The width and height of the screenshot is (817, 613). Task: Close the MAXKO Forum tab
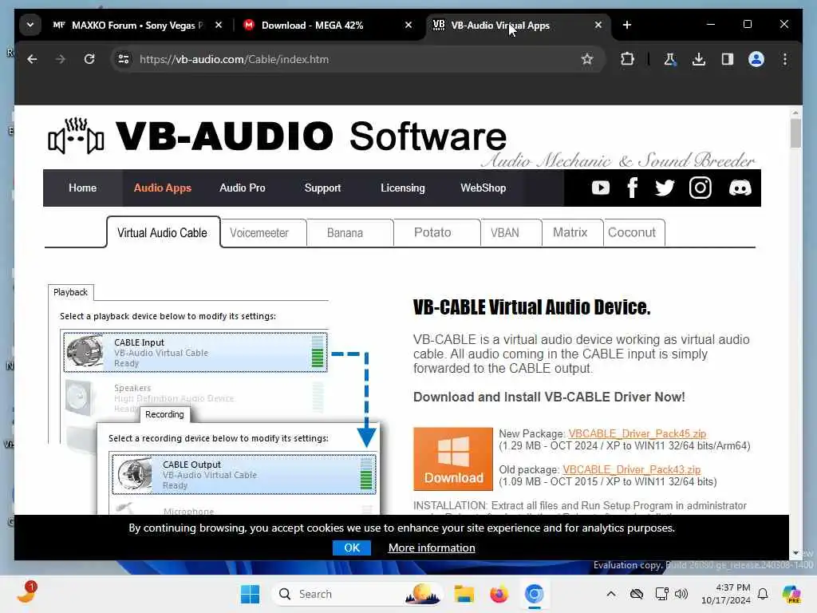(x=219, y=25)
